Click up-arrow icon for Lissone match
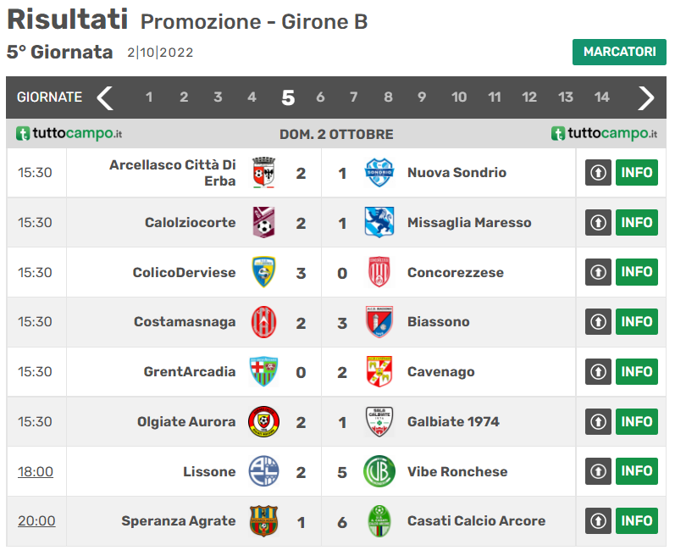This screenshot has height=556, width=675. (x=598, y=471)
